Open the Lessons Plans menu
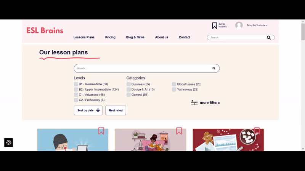This screenshot has width=305, height=171. (x=84, y=37)
